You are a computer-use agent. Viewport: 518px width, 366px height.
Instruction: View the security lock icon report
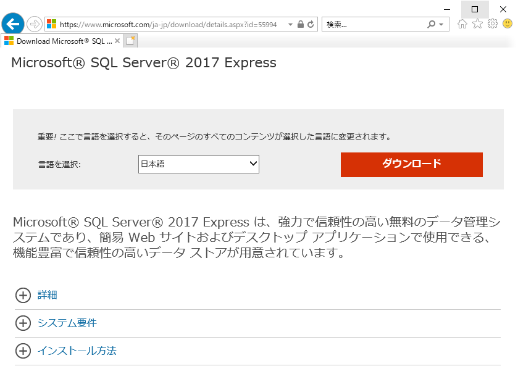[300, 24]
